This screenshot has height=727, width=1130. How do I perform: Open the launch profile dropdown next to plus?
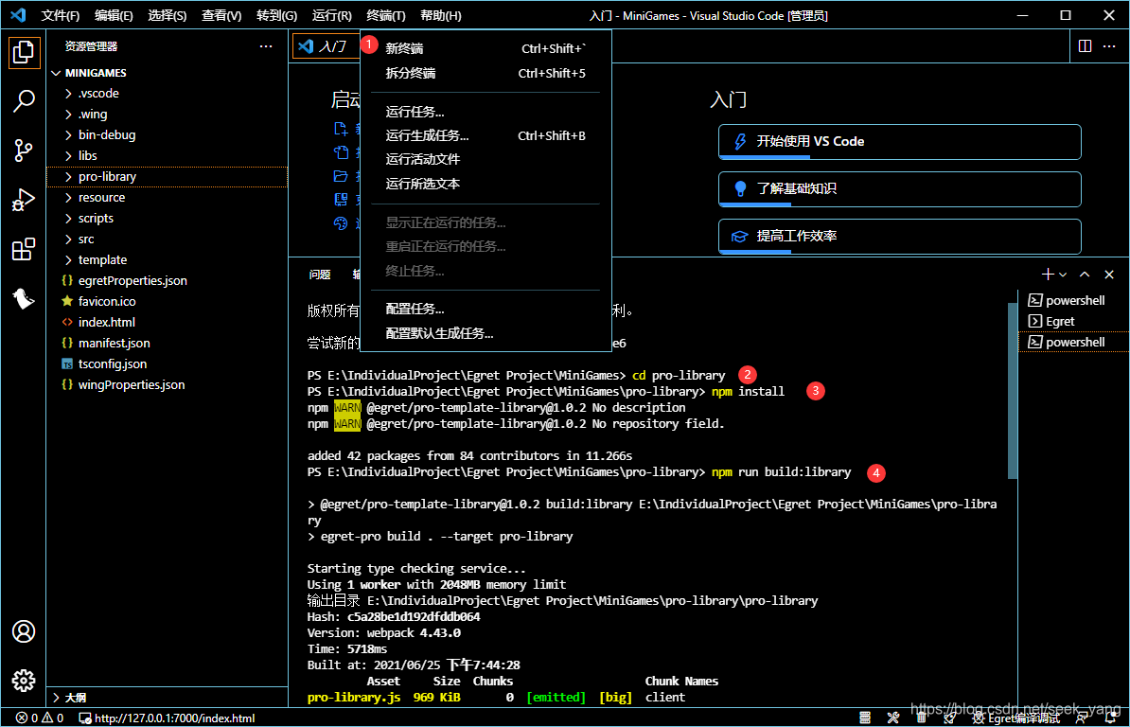click(x=1062, y=275)
